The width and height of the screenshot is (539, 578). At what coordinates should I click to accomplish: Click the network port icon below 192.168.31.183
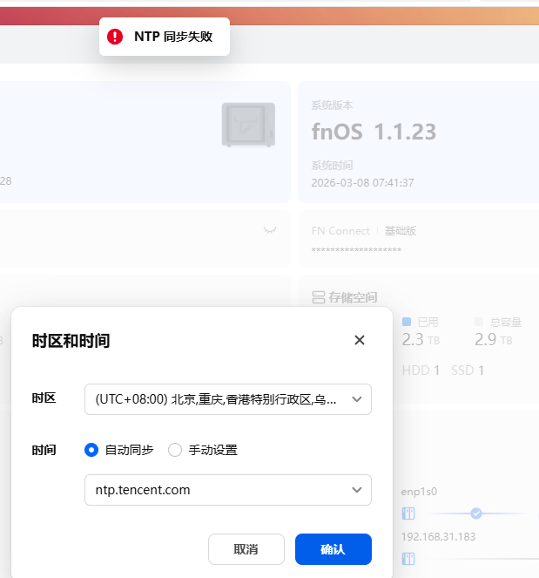[x=408, y=559]
